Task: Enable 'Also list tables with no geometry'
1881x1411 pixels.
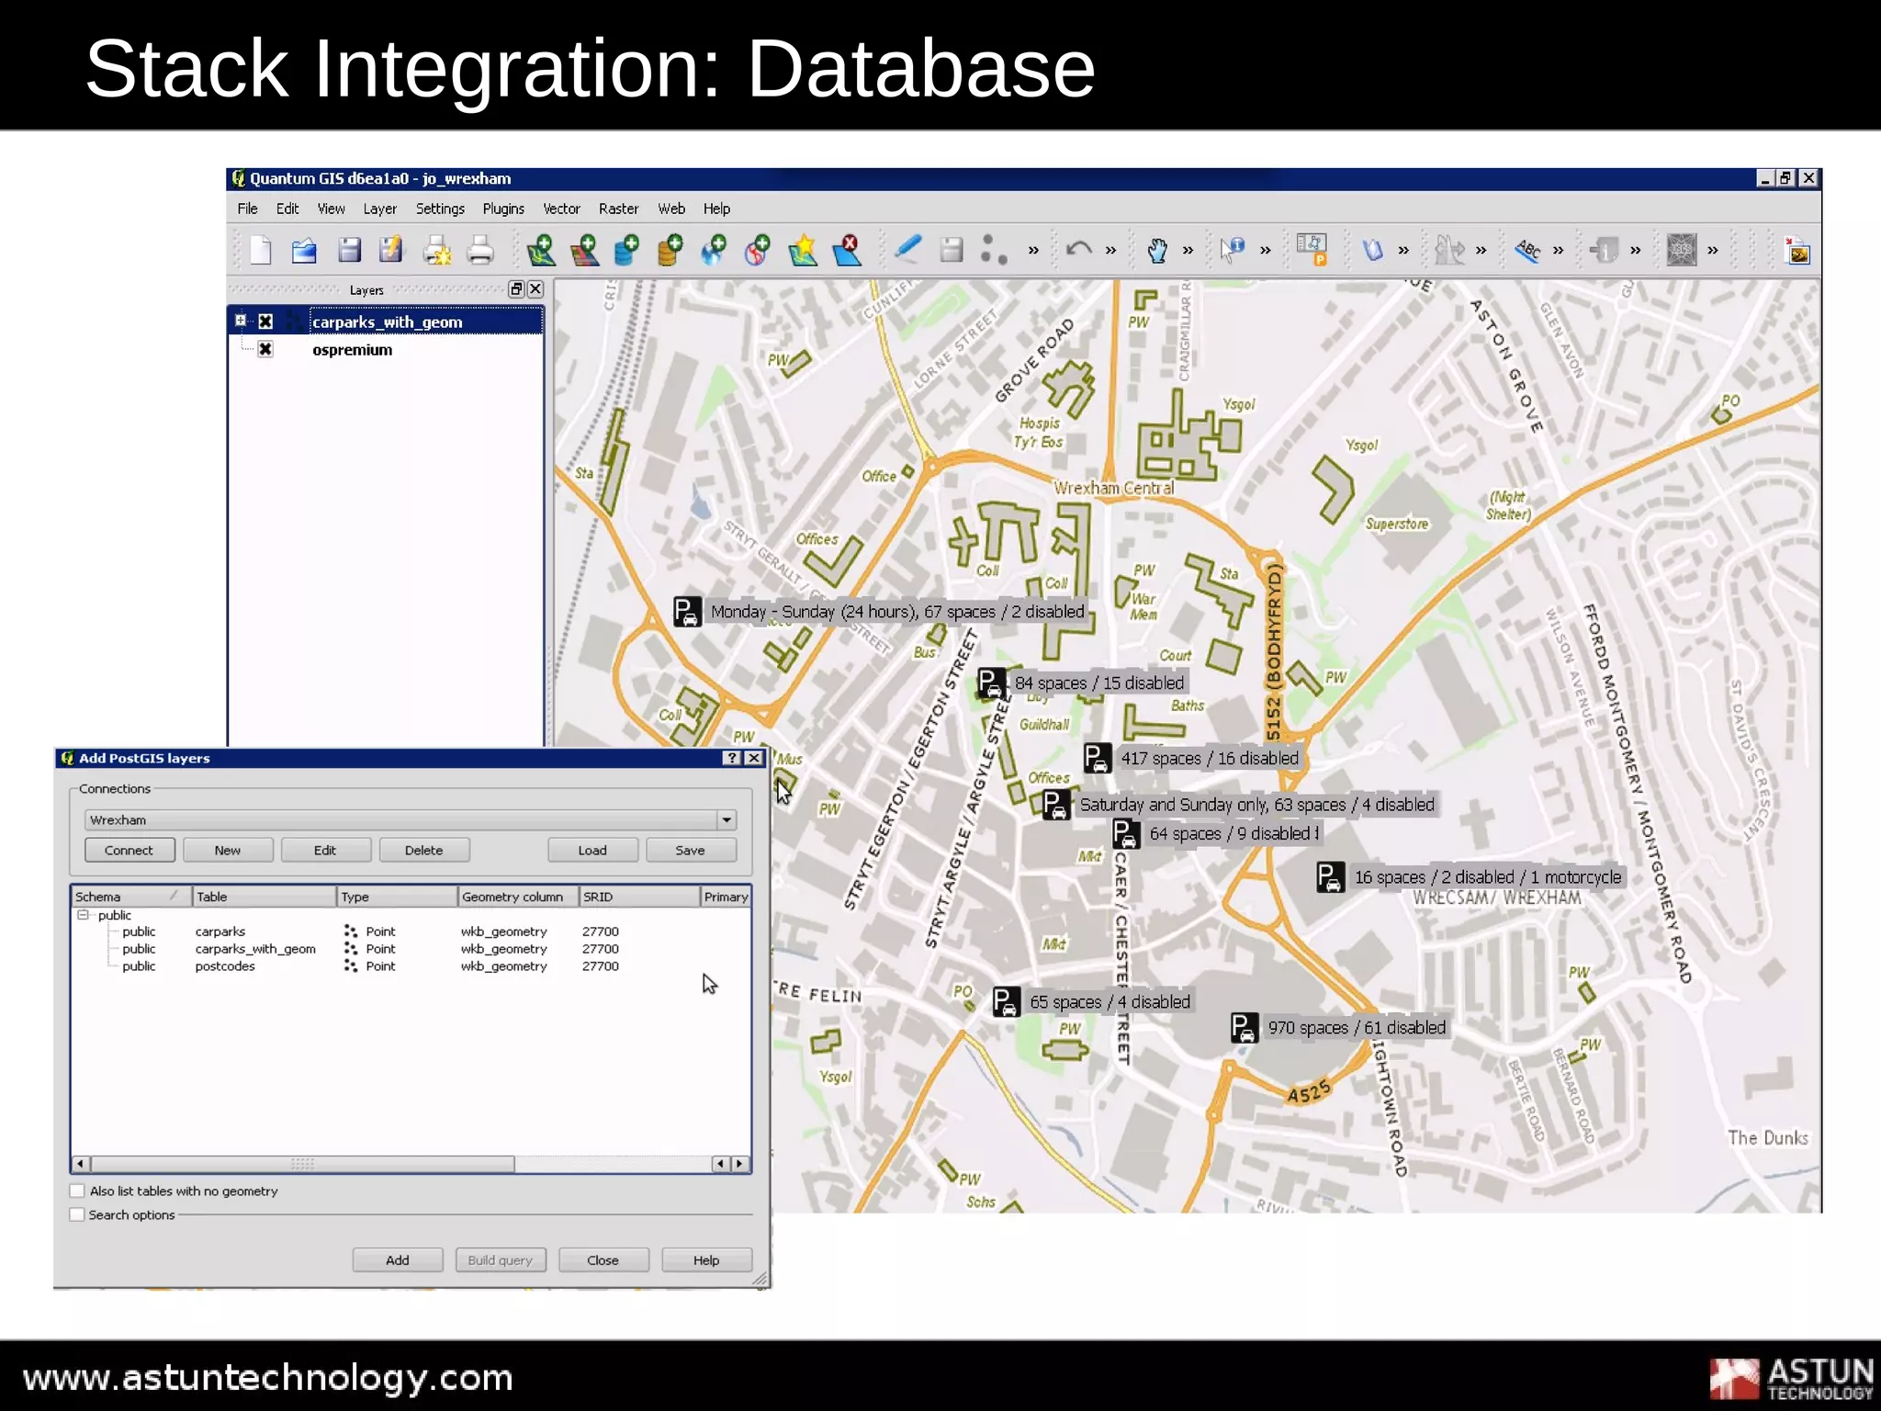Action: 77,1191
